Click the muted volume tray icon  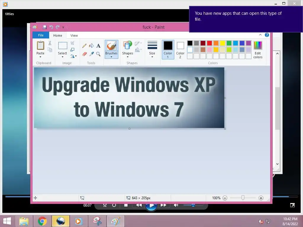click(x=261, y=221)
